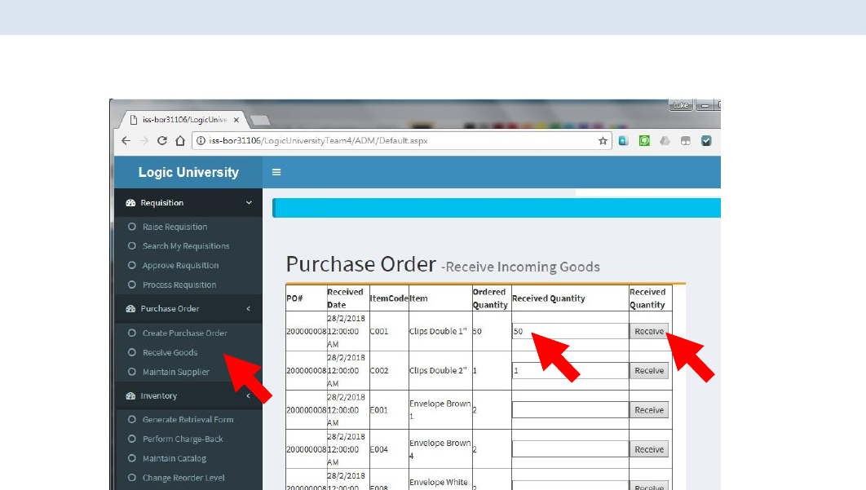
Task: Bookmark this page with the star icon
Action: [603, 141]
